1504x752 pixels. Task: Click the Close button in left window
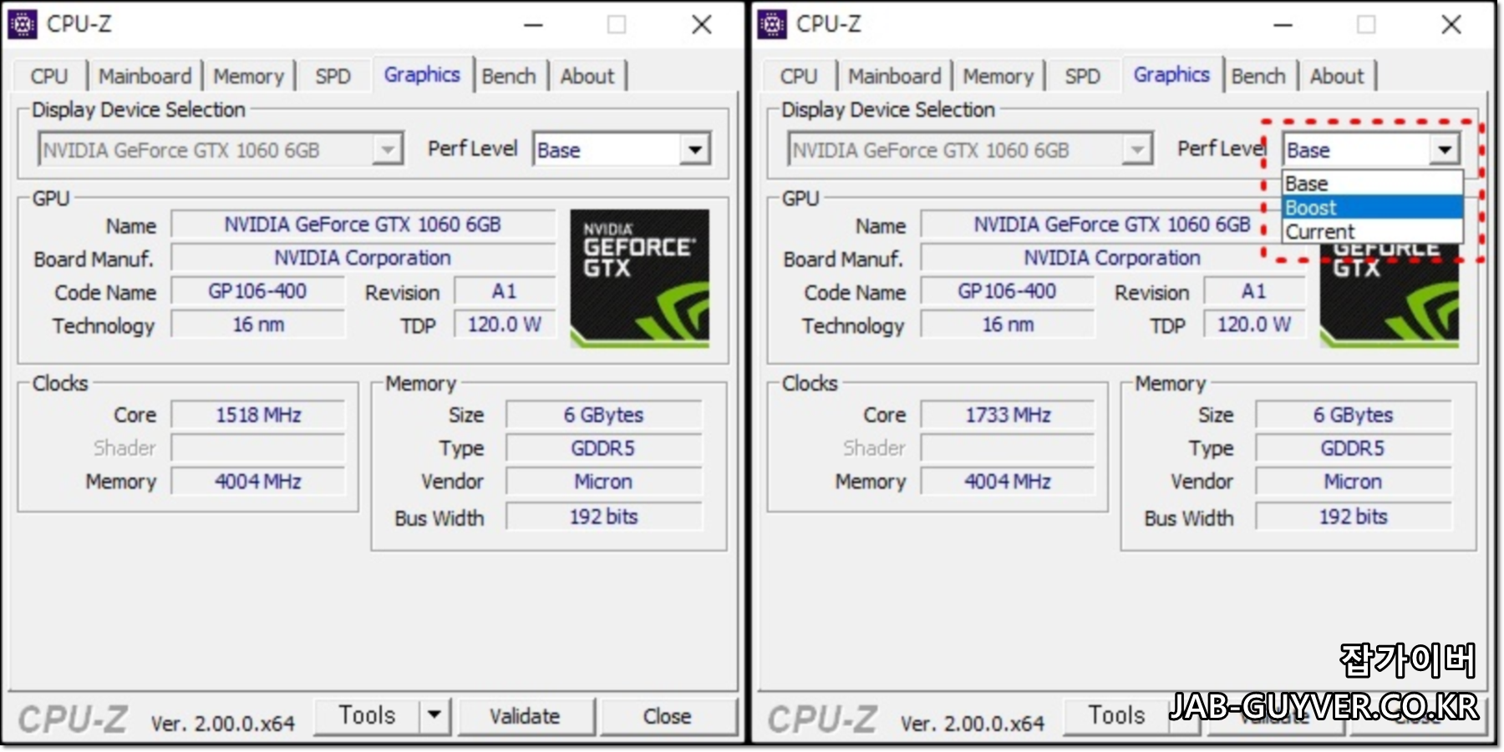(668, 716)
